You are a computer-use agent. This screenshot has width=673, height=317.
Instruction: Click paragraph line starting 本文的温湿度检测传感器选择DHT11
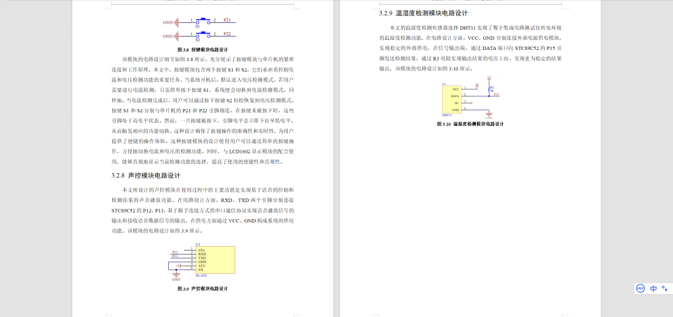(476, 28)
